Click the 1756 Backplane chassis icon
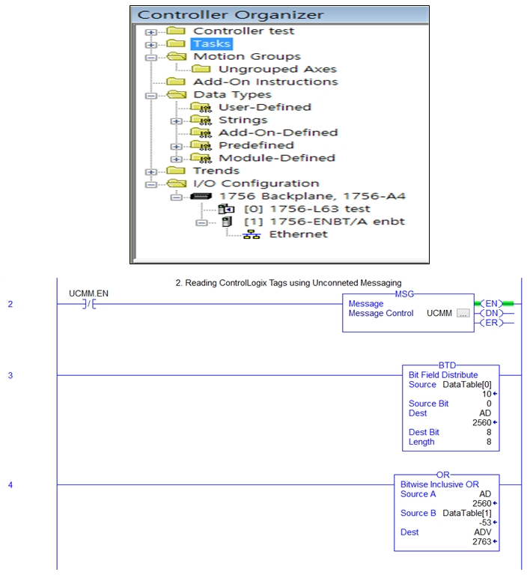Screen dimensions: 530x578 pyautogui.click(x=201, y=196)
